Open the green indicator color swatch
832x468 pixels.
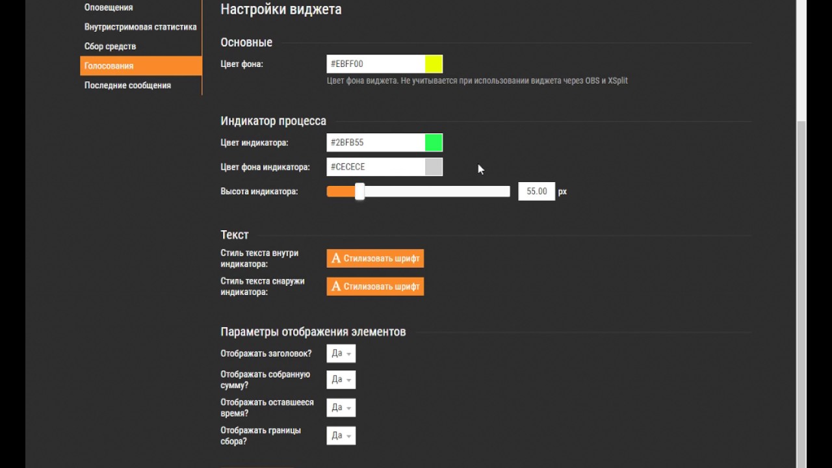pos(434,142)
